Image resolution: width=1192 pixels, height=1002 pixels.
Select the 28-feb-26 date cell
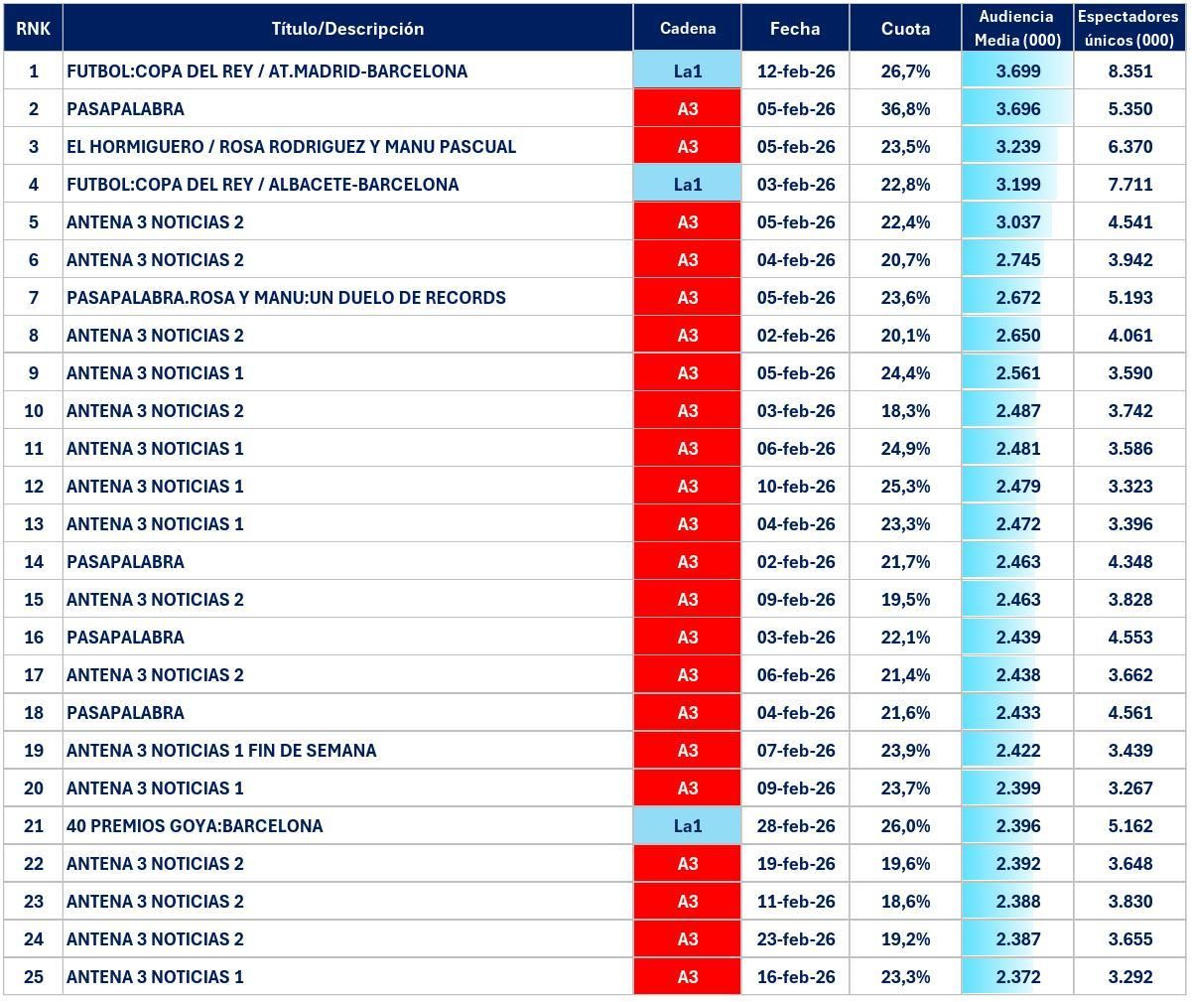795,826
